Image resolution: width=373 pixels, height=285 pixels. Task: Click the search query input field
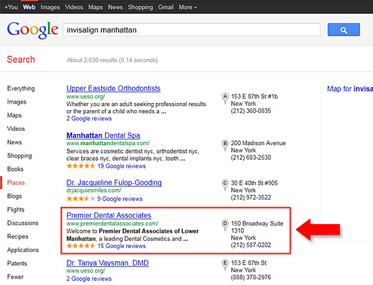192,30
